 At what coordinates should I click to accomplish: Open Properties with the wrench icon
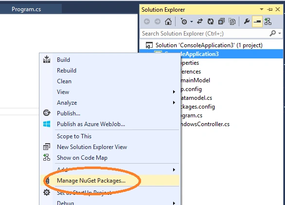pyautogui.click(x=247, y=21)
